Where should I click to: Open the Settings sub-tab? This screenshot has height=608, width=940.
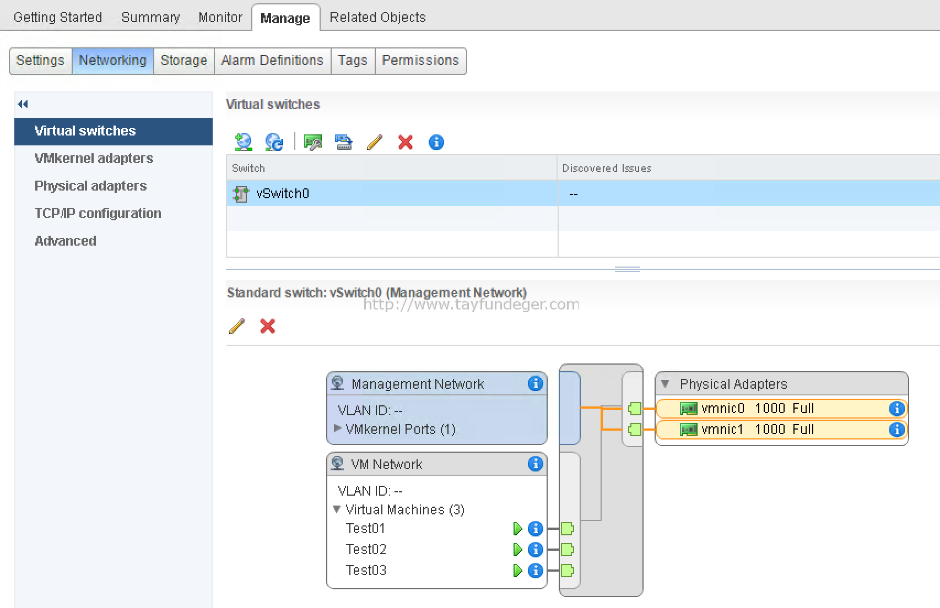(x=40, y=61)
